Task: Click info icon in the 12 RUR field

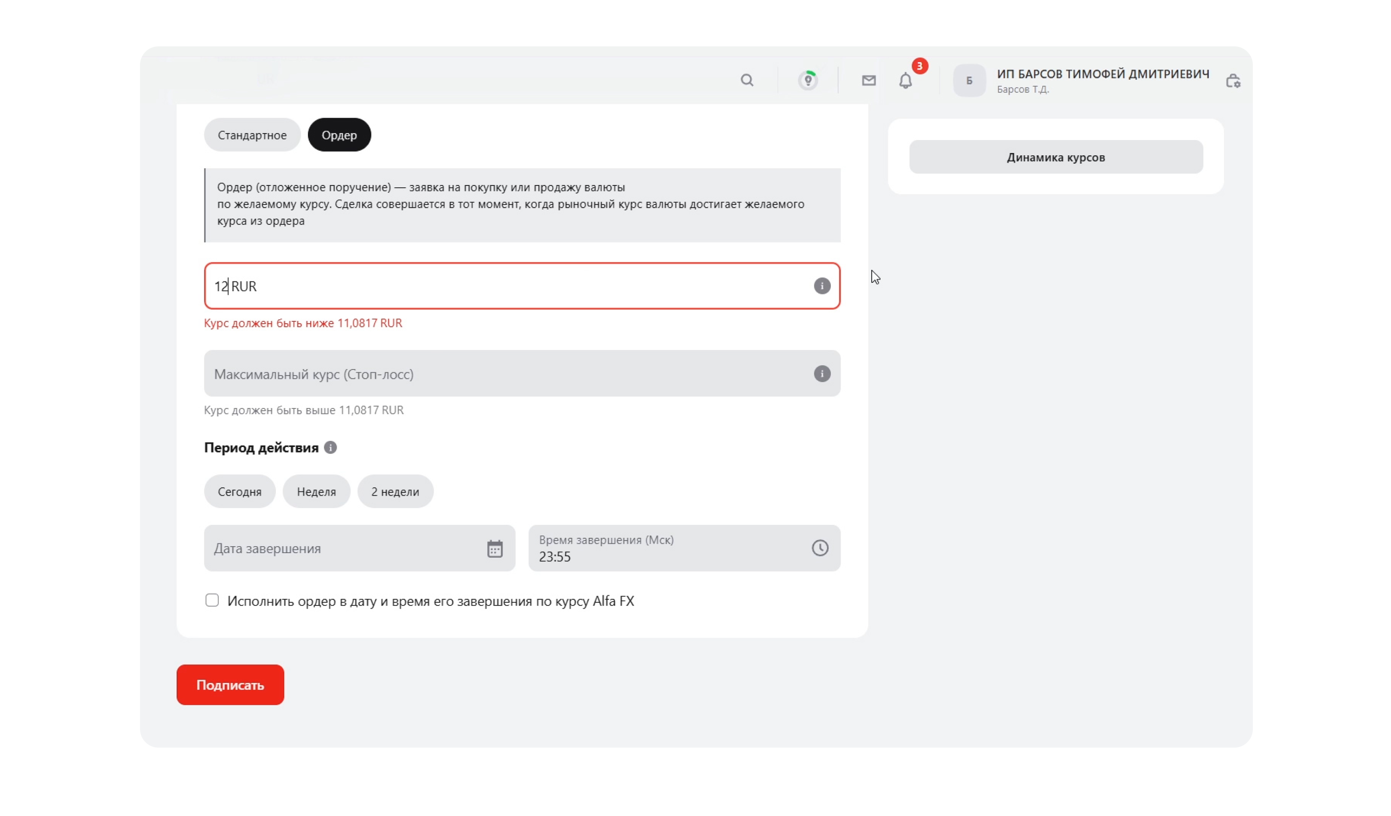Action: point(821,286)
